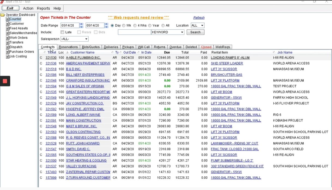332x190 pixels.
Task: Open the Customer dashboard item
Action: point(17,24)
